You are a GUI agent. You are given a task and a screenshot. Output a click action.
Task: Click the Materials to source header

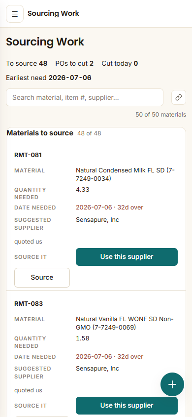tap(40, 133)
